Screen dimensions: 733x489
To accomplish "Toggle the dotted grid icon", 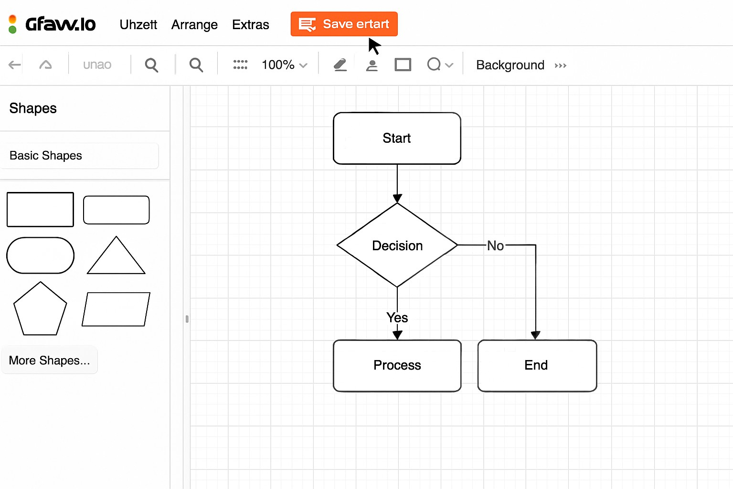I will click(x=240, y=64).
